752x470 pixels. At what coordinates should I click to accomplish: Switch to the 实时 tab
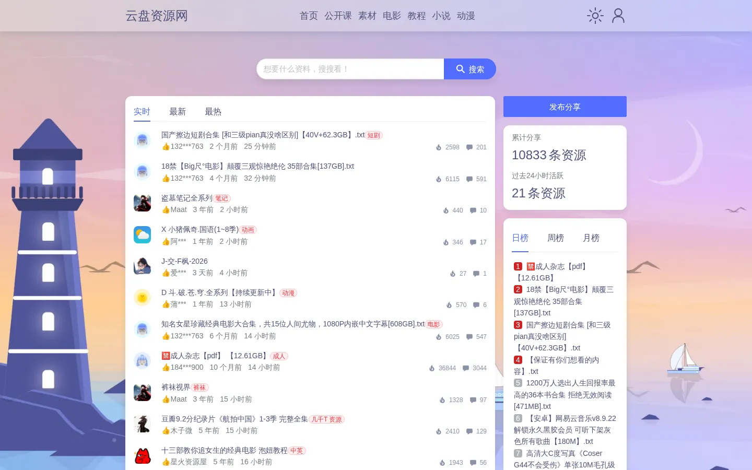coord(142,112)
